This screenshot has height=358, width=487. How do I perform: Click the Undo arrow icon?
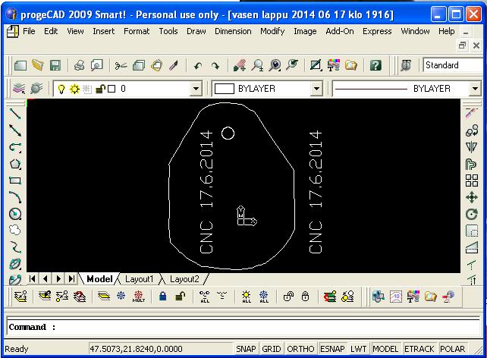198,66
